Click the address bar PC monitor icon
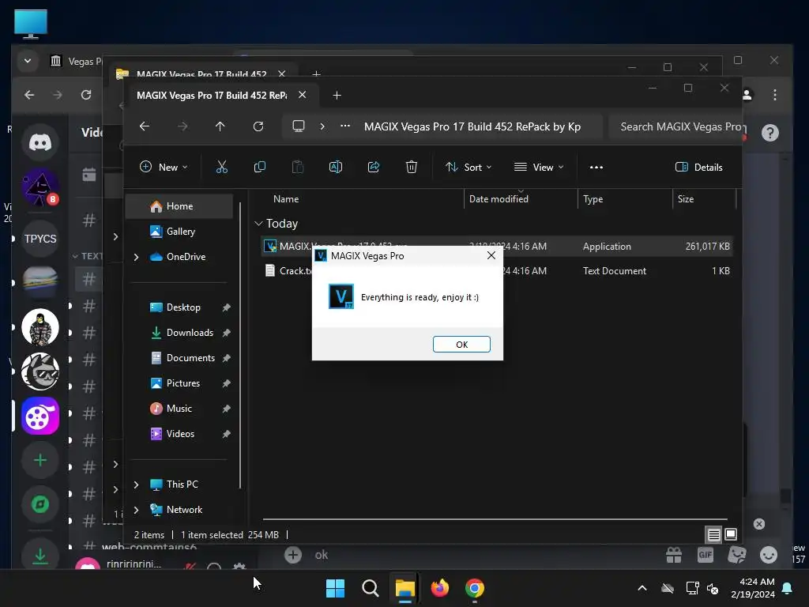809x607 pixels. [x=298, y=126]
